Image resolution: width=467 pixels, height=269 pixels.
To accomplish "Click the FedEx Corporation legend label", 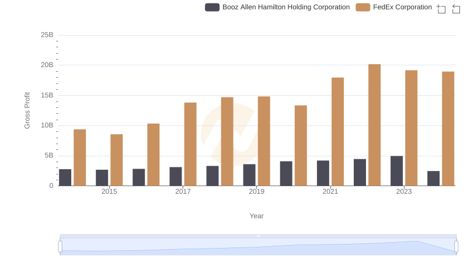I will [402, 7].
